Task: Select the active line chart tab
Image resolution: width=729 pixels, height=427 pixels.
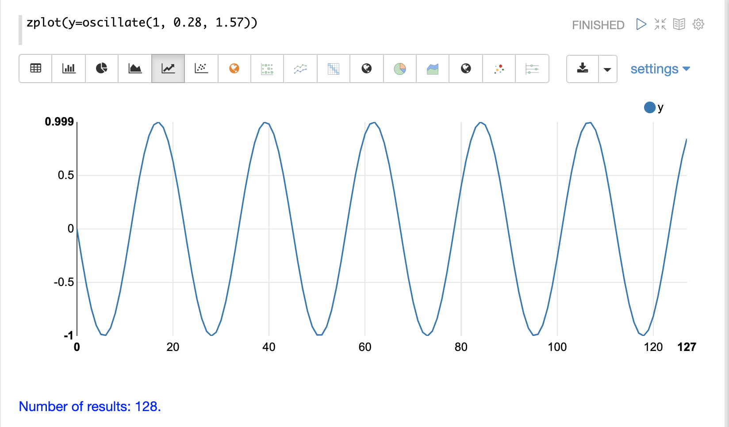Action: click(x=168, y=69)
